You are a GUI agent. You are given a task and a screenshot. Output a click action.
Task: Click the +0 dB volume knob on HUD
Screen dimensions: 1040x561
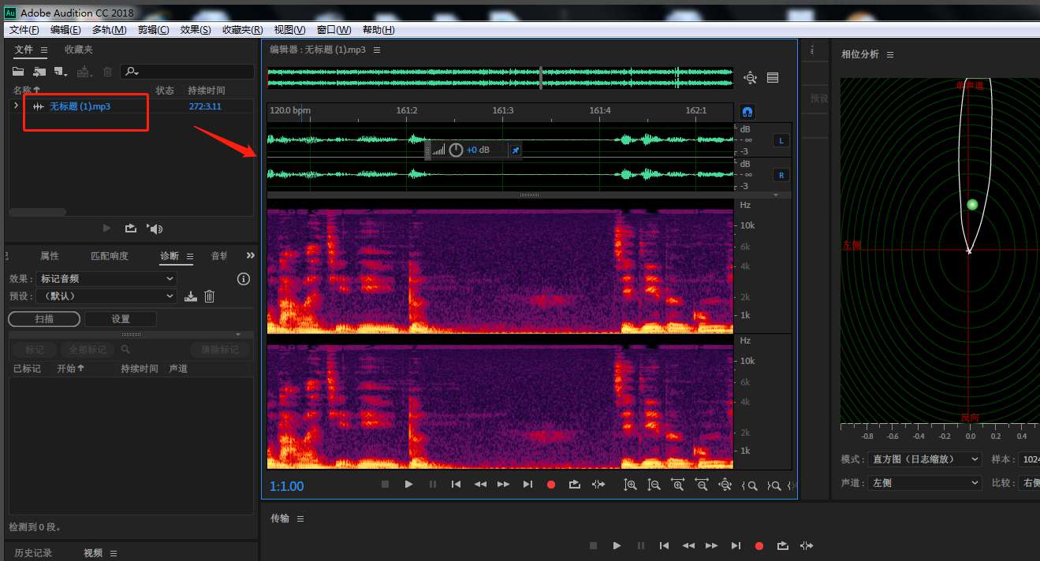[456, 150]
